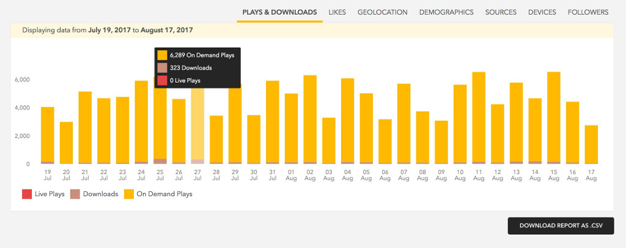Click the 15 Aug bar
This screenshot has width=626, height=248.
(x=554, y=119)
